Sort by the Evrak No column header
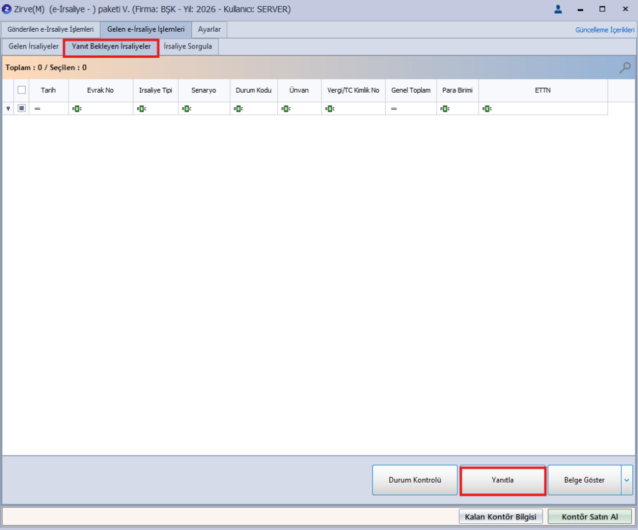This screenshot has width=638, height=530. (100, 90)
